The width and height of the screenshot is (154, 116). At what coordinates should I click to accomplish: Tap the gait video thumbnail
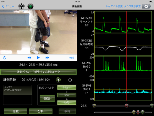pos(38,32)
